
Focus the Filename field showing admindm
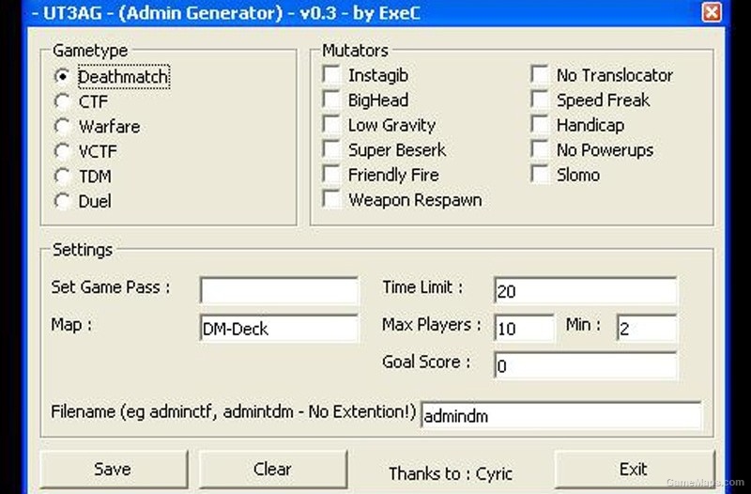pyautogui.click(x=560, y=415)
